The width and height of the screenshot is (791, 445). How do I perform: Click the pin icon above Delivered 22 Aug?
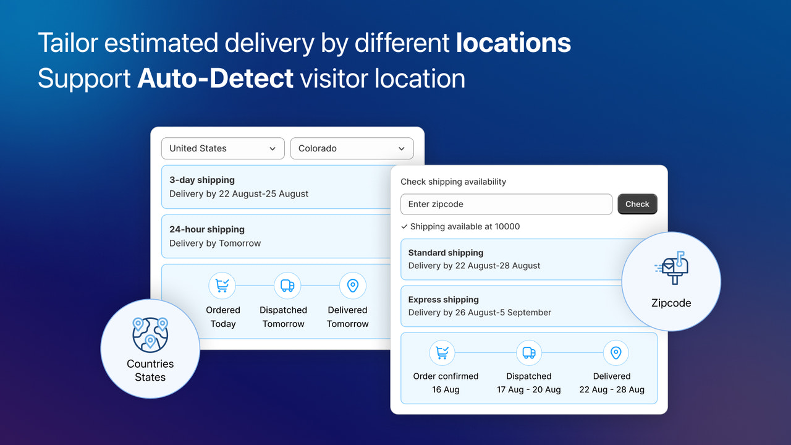616,352
